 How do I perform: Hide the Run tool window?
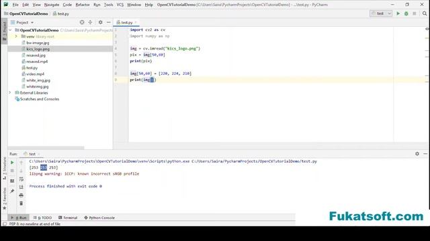[x=425, y=154]
